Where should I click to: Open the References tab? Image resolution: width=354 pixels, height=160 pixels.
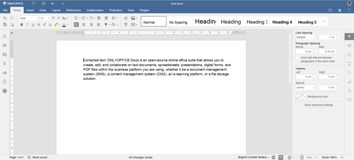click(x=73, y=10)
